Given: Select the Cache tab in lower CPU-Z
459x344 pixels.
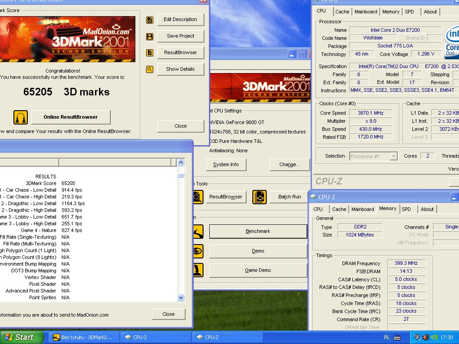Looking at the screenshot, I should 339,209.
